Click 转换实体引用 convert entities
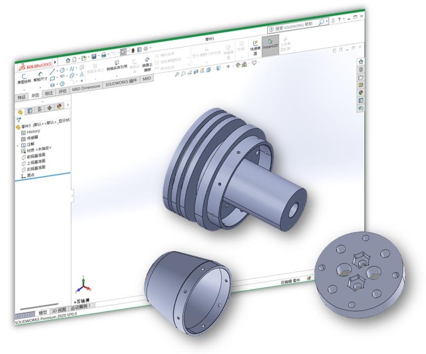This screenshot has height=354, width=426. coord(117,65)
